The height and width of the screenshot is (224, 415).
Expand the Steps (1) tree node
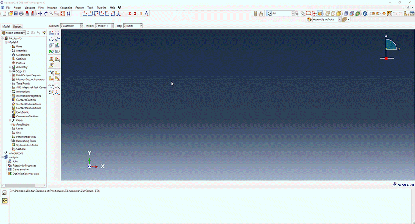10,71
